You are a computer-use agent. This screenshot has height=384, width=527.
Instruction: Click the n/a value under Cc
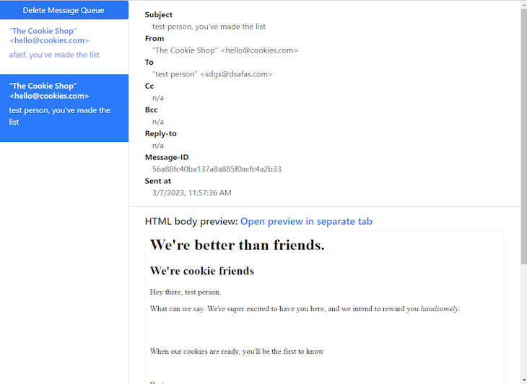tap(158, 98)
